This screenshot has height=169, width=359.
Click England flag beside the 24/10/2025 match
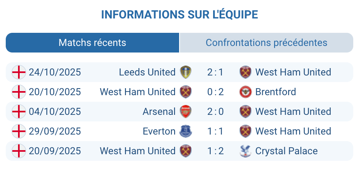pos(19,72)
